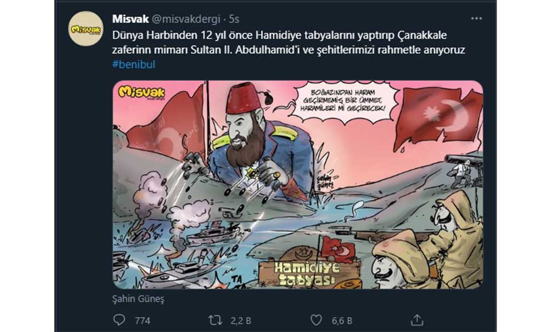Click the Misvak display name
This screenshot has height=332, width=554.
(x=130, y=19)
